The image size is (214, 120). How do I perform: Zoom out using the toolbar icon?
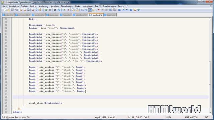point(68,10)
